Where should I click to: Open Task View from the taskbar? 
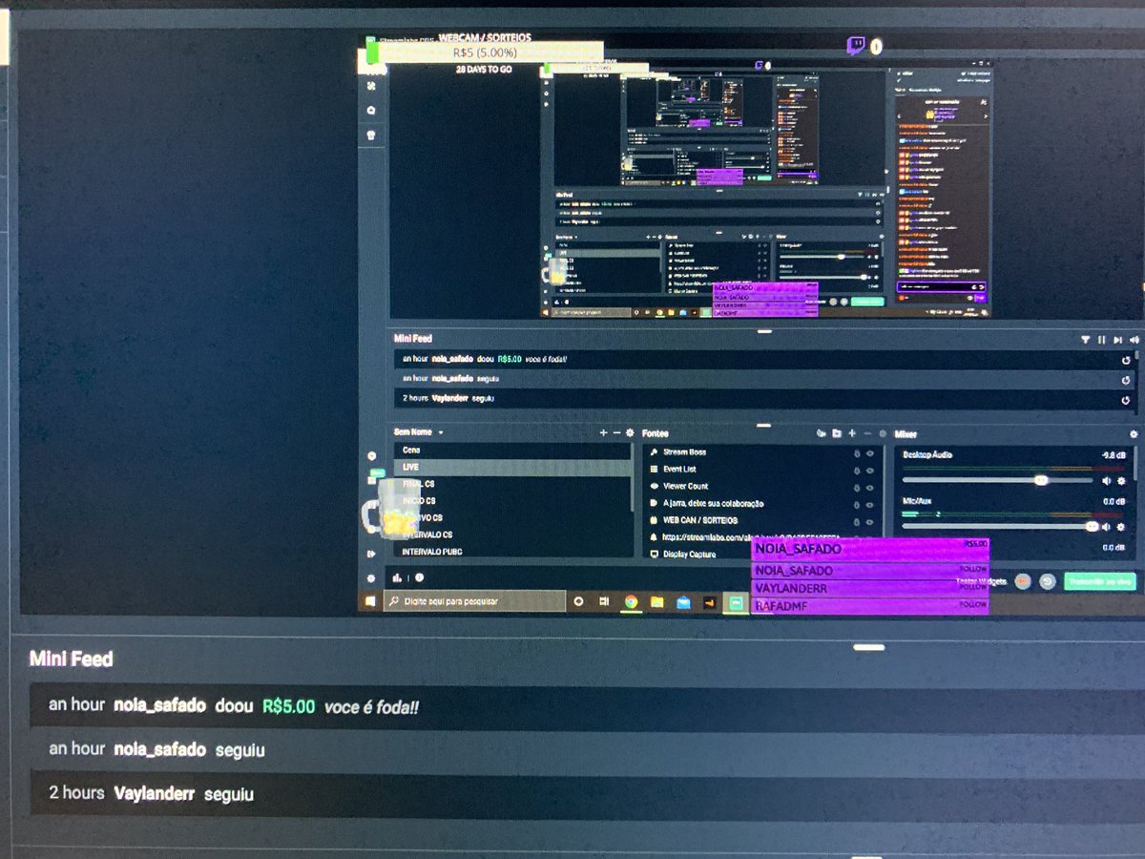[604, 602]
